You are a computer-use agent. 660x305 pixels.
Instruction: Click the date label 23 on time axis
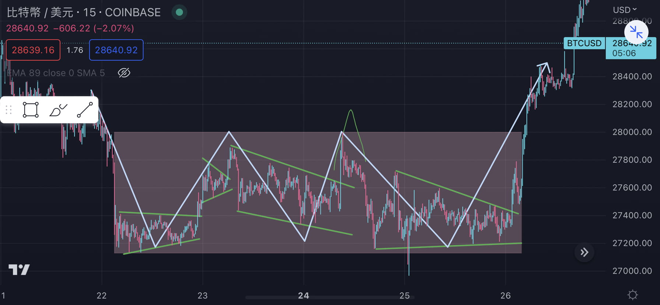(203, 295)
